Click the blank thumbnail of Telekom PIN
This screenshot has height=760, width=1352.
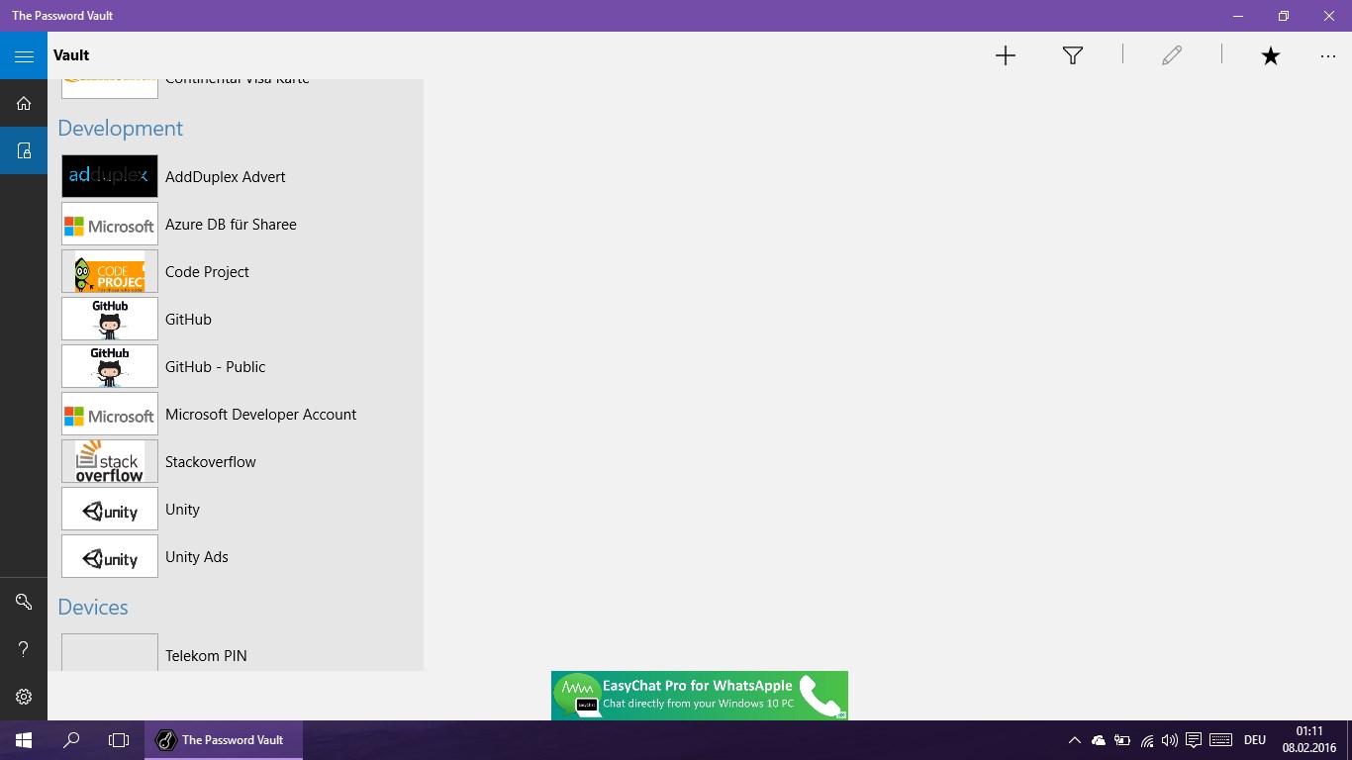pos(110,652)
